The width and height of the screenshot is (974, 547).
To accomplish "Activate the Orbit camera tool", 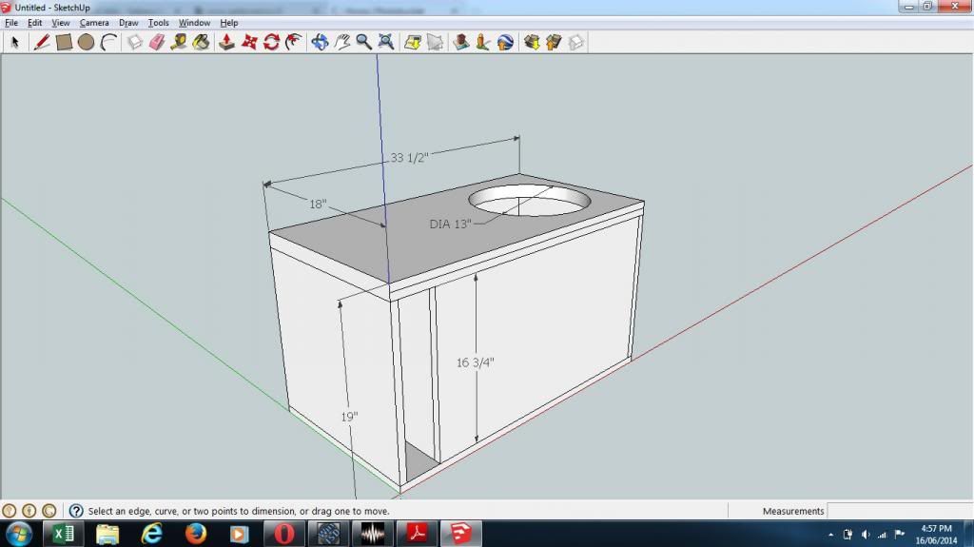I will [320, 42].
